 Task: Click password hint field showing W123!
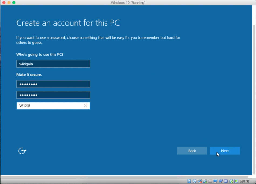click(x=53, y=106)
